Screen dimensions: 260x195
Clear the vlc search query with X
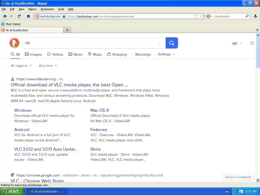coord(159,43)
